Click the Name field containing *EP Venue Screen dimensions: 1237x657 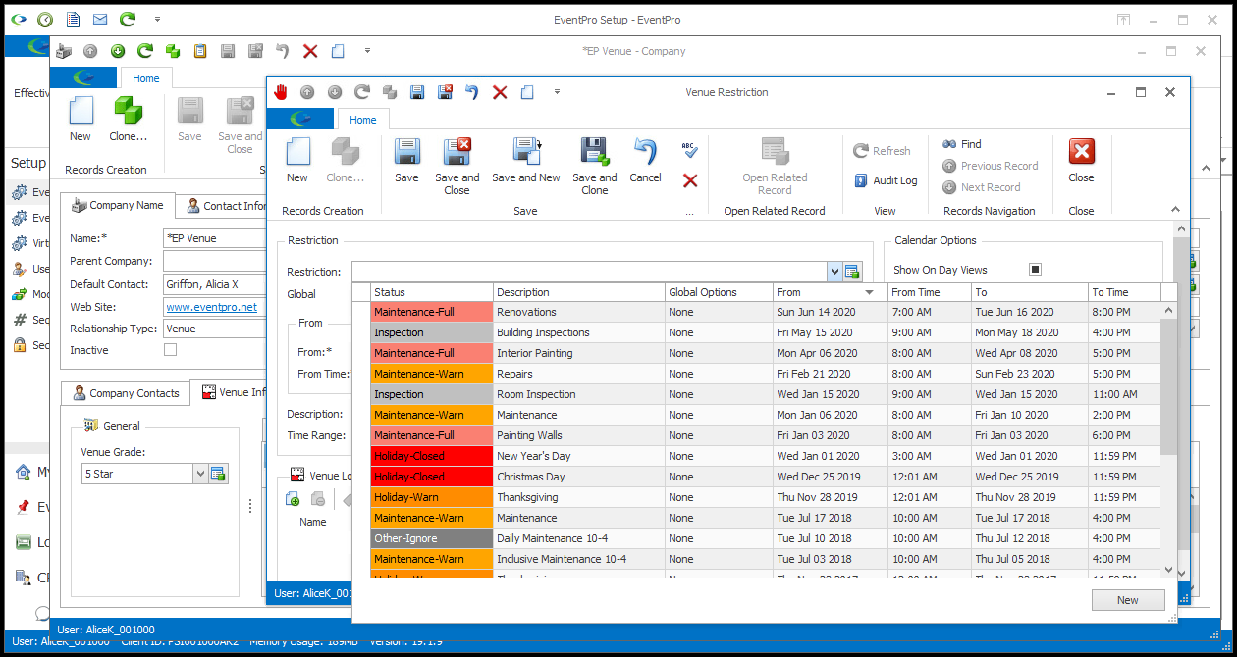215,238
